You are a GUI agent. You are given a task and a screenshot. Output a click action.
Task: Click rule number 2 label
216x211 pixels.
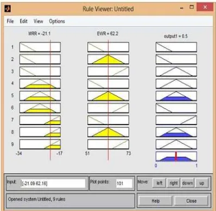12,59
